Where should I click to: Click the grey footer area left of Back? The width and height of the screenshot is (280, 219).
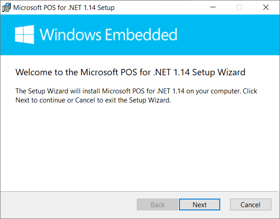coord(68,205)
